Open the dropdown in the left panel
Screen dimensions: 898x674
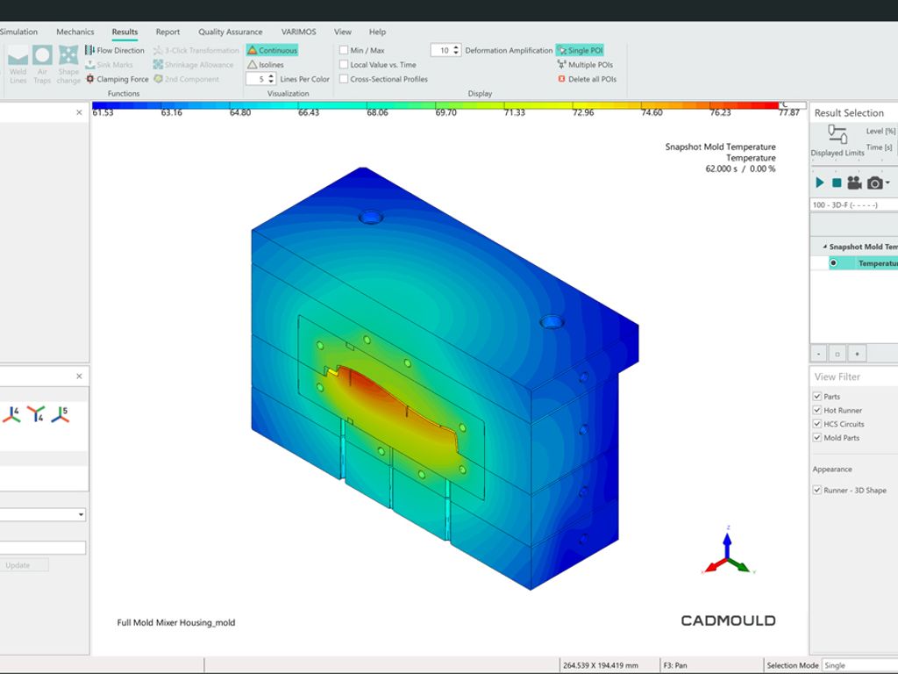pos(81,514)
